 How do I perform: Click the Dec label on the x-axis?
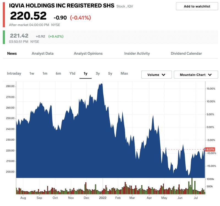[86, 198]
